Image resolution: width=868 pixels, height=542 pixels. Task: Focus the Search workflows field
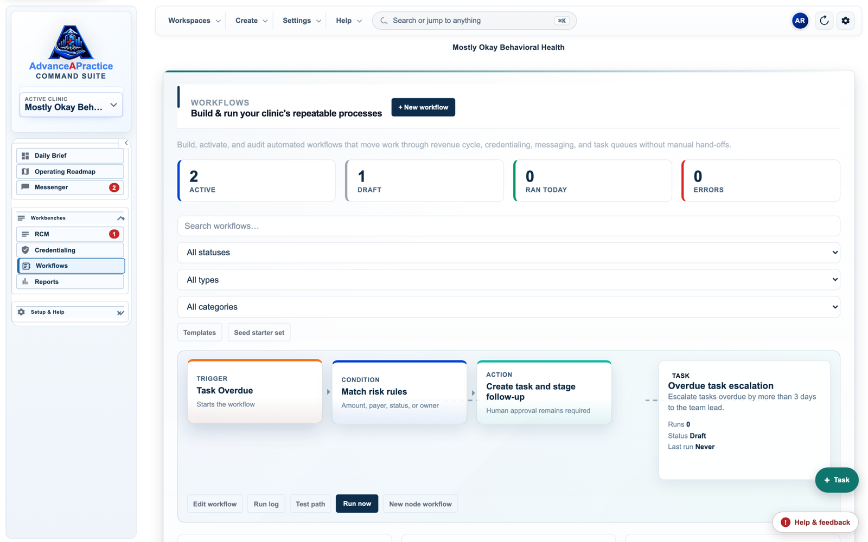pos(508,226)
